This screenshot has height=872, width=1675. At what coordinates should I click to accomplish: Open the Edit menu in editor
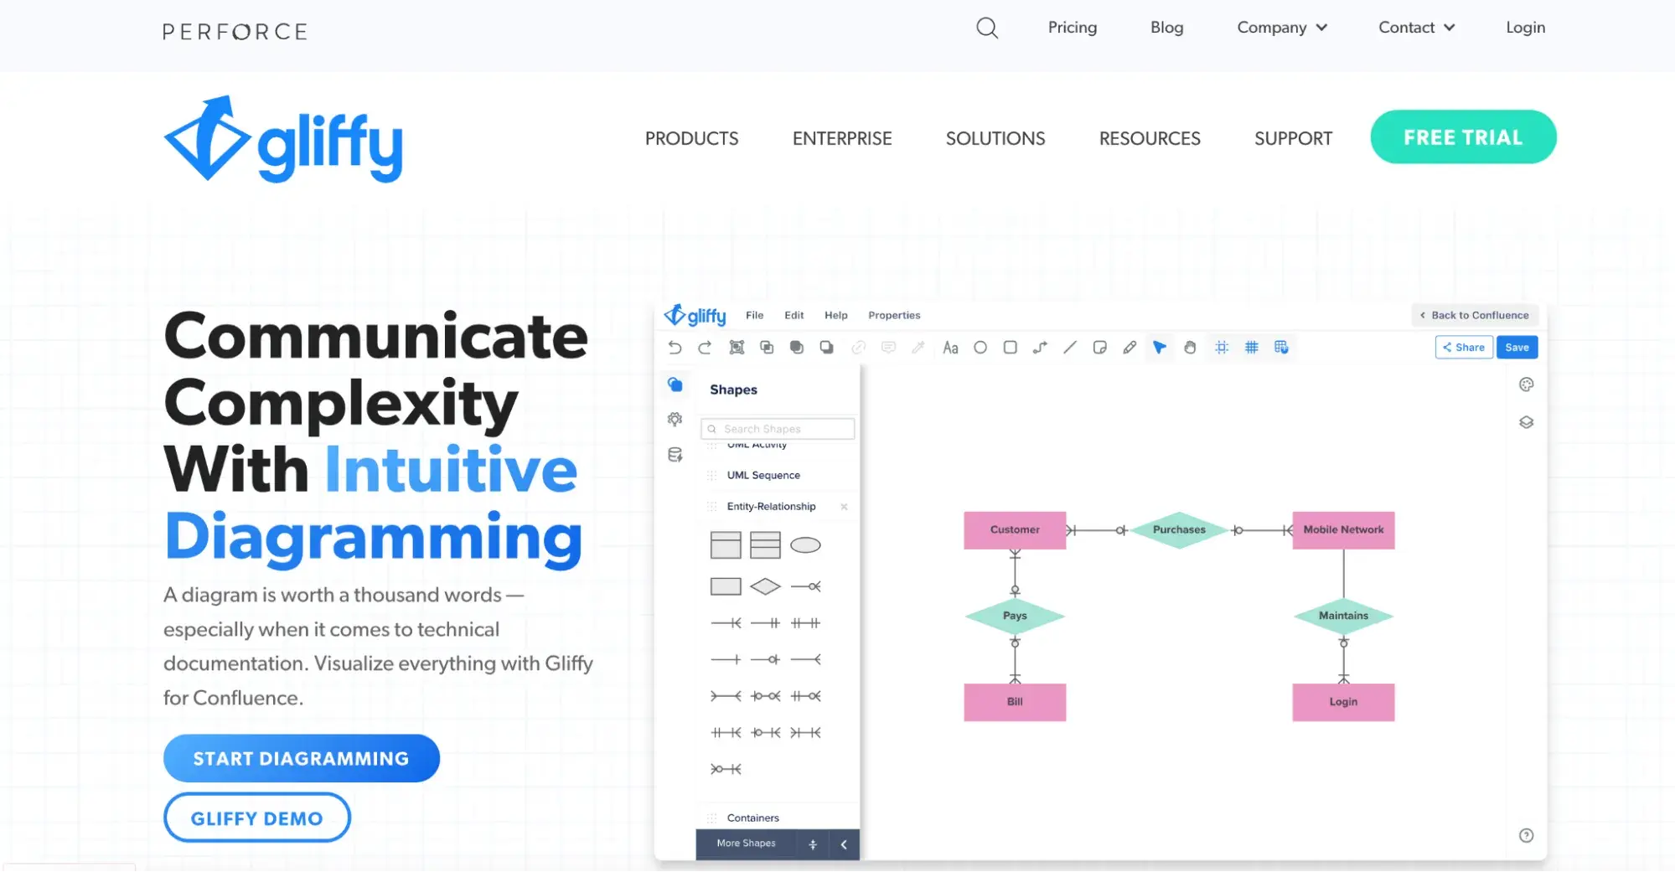tap(794, 315)
